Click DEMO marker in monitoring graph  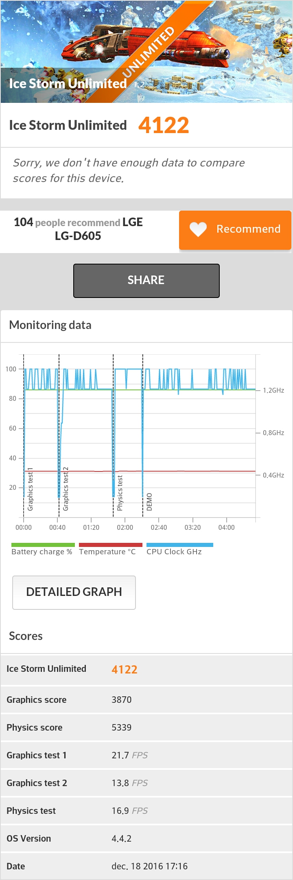(149, 502)
